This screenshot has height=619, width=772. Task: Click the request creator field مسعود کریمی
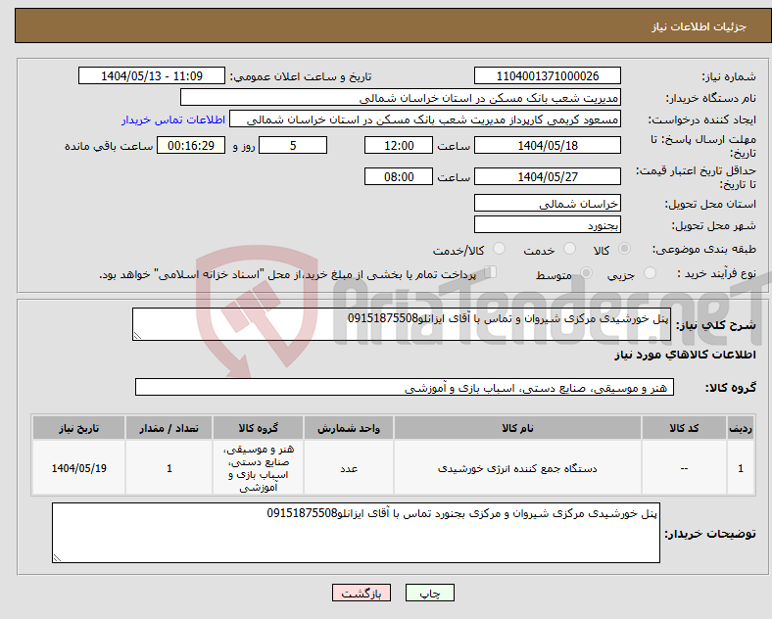pos(425,119)
